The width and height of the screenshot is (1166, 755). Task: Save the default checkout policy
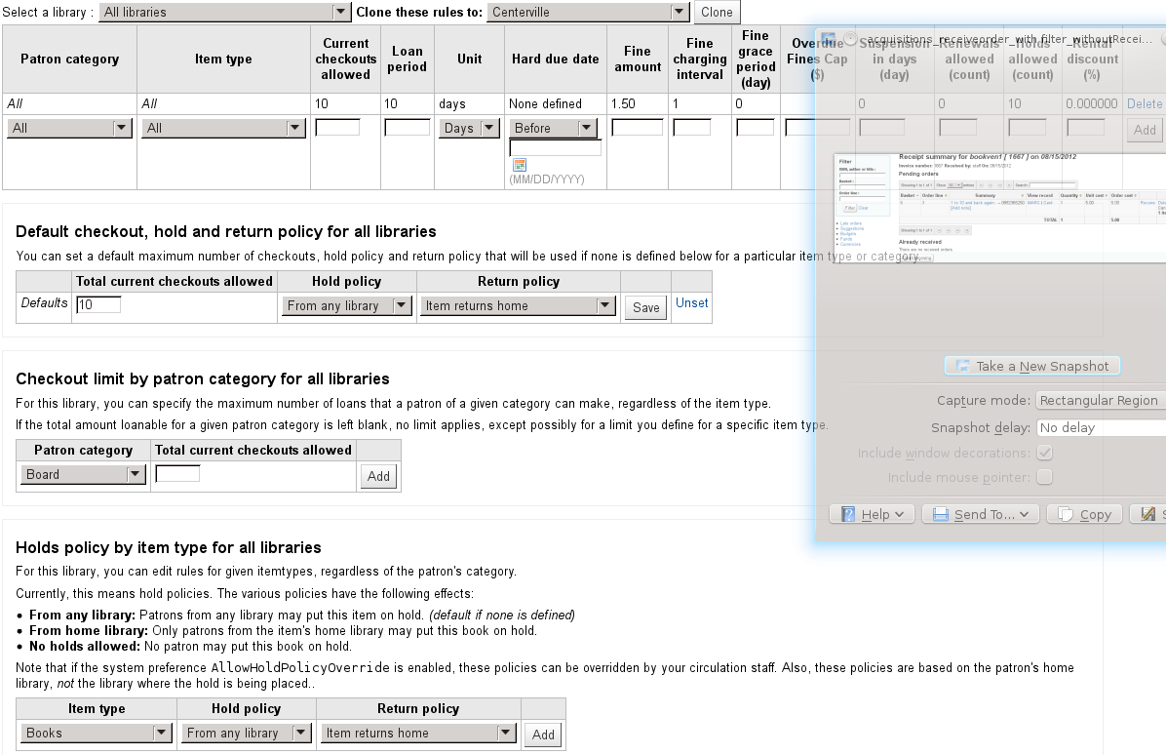645,307
